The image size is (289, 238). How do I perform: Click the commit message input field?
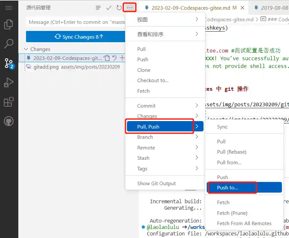(x=76, y=22)
